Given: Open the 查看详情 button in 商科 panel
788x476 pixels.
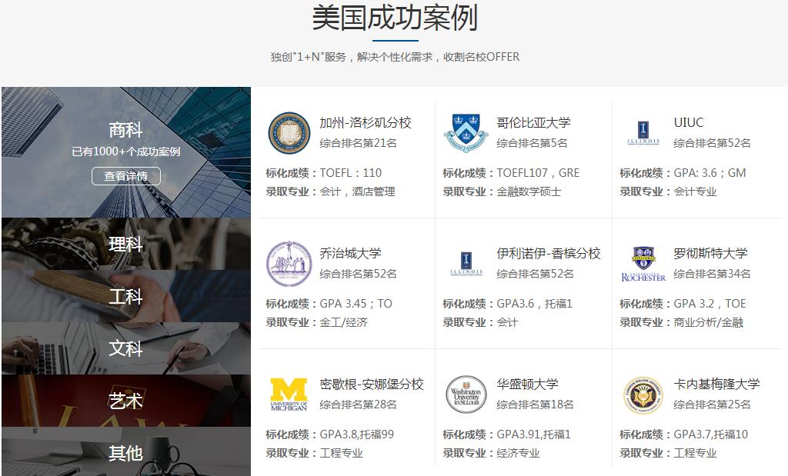Looking at the screenshot, I should click(125, 176).
